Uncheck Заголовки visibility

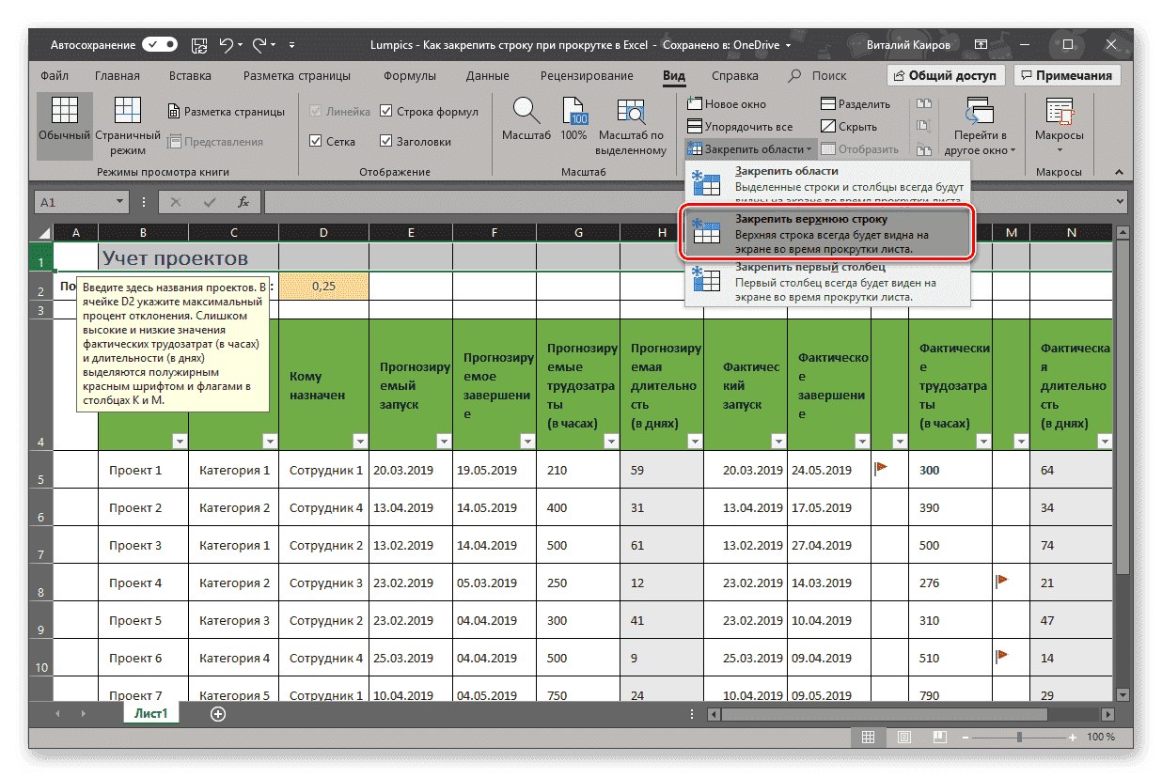386,141
